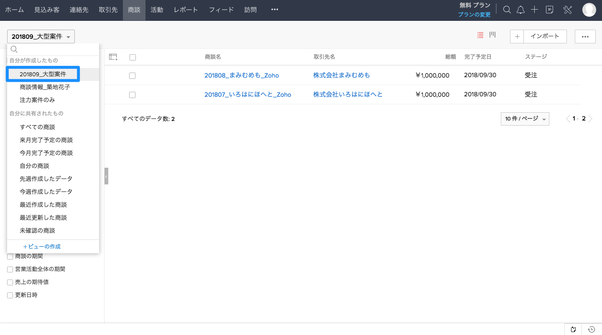
Task: Select the 先週作成したデータ view
Action: pos(53,179)
